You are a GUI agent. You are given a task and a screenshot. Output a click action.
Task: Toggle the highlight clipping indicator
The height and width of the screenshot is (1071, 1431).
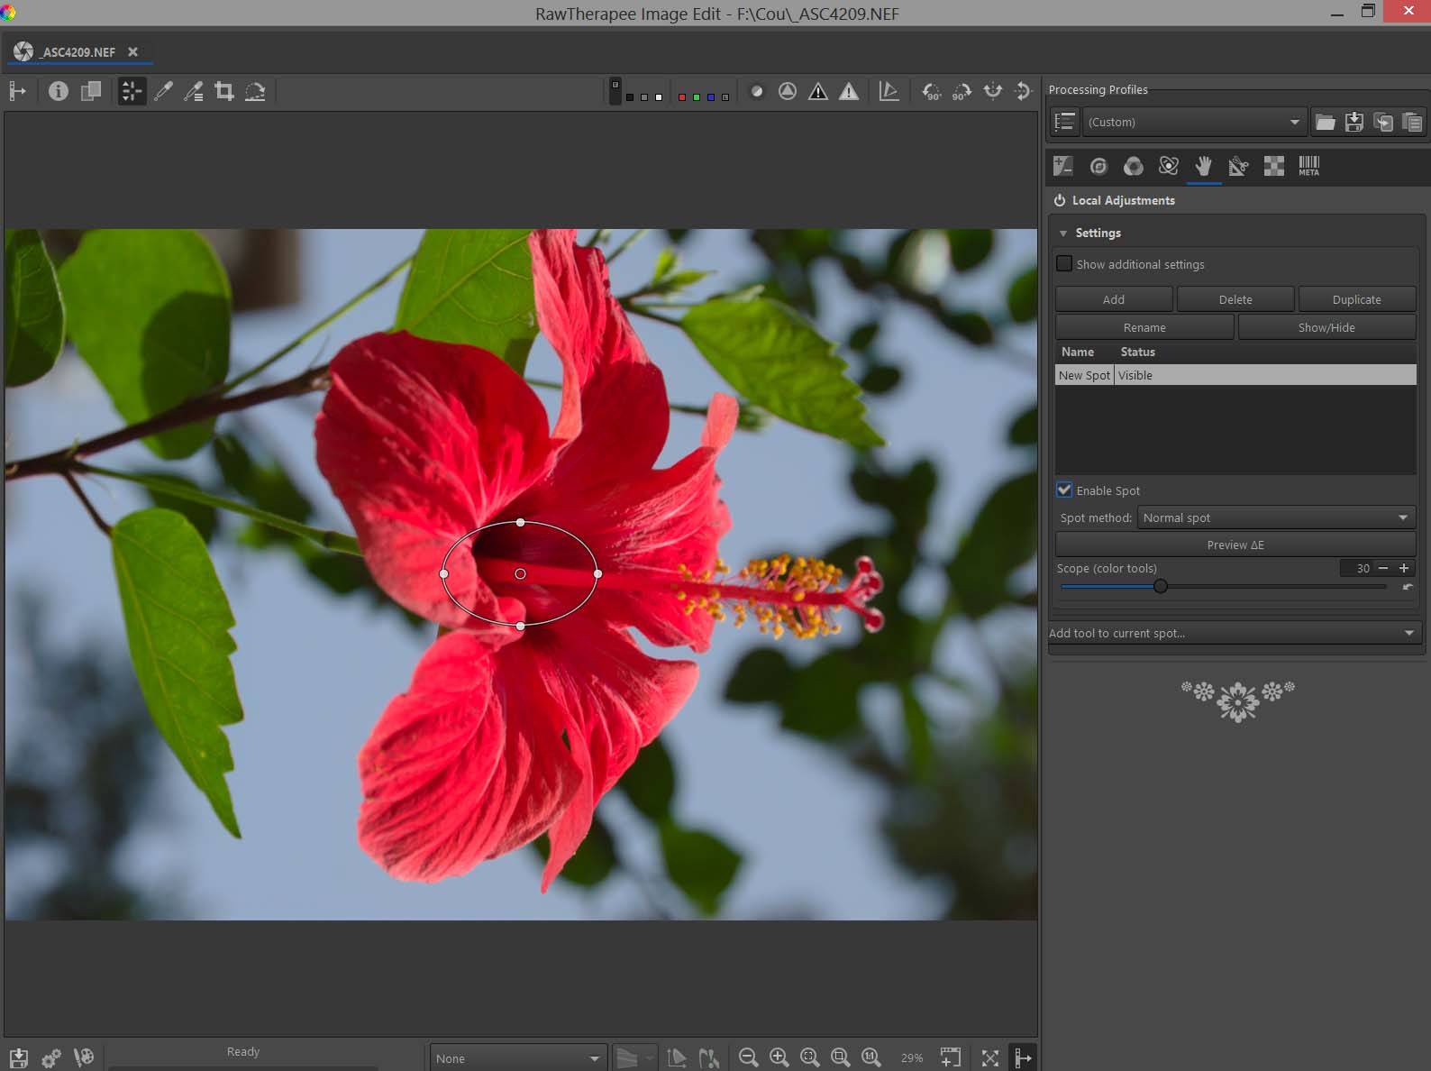(x=849, y=91)
